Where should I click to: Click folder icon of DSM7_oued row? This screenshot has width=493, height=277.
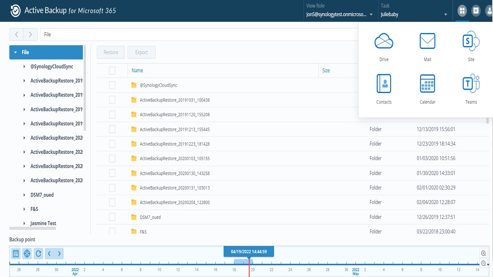(134, 217)
